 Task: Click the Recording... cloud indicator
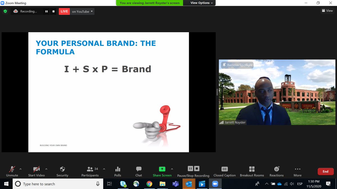[25, 11]
